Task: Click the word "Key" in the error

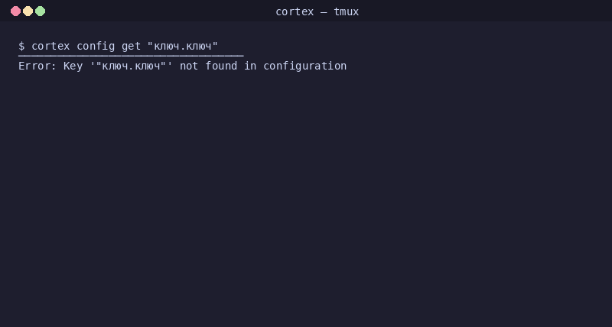Action: click(73, 66)
